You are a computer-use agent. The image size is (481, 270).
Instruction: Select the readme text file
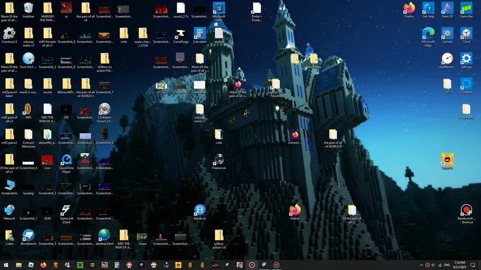point(219,34)
